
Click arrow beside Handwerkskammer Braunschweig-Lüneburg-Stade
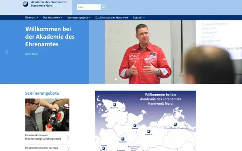[x=68, y=138]
